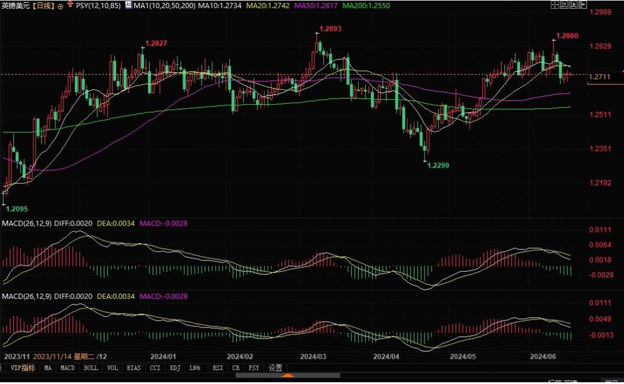
Task: Click the 日线 period selector
Action: tap(43, 6)
